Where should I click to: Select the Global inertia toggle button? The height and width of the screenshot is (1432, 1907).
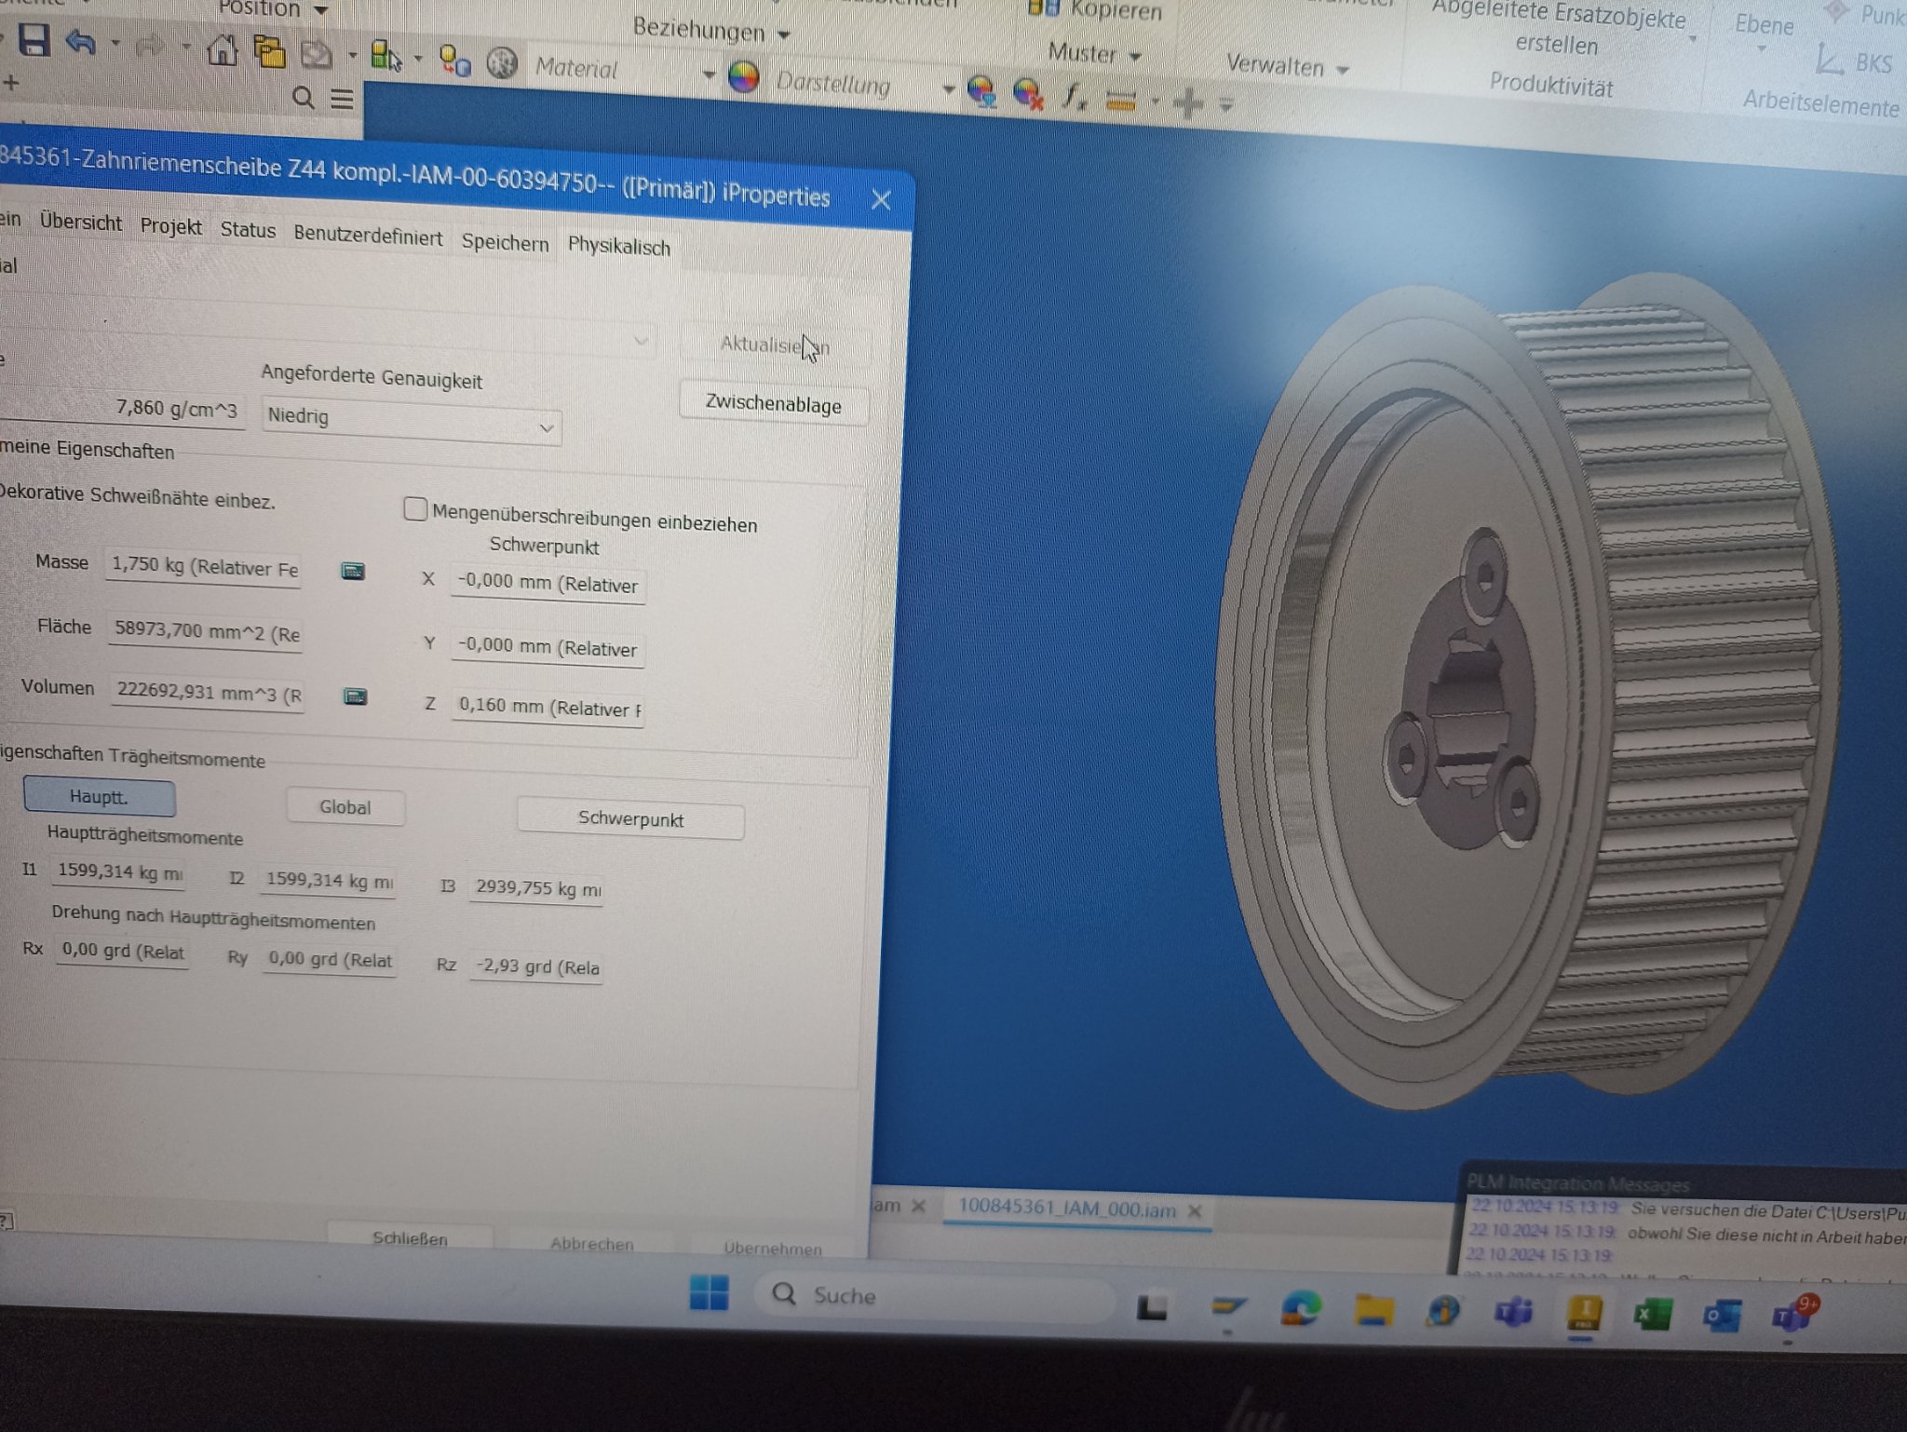click(345, 807)
